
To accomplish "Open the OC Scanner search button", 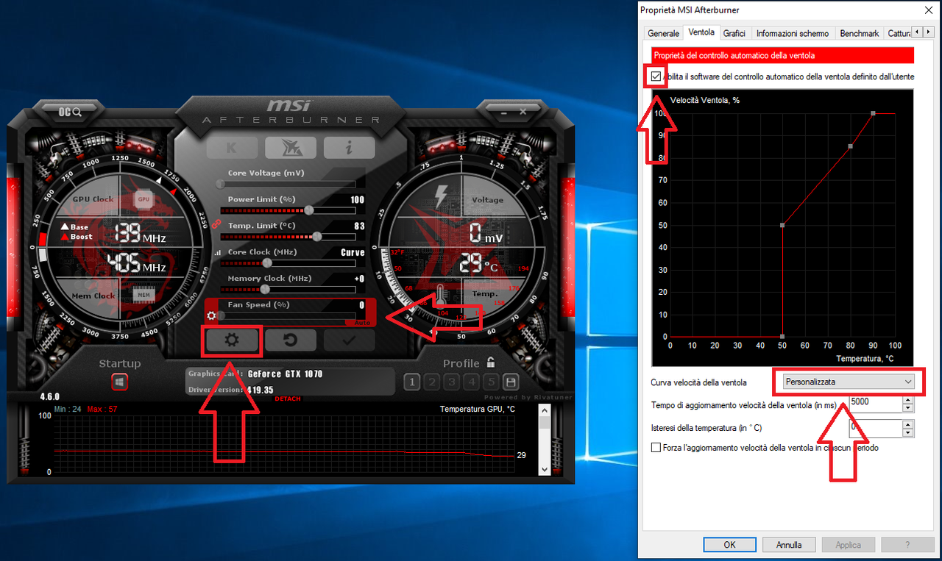I will point(69,112).
